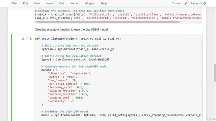Click the "learning_rate" parameter key
This screenshot has height=121, width=216.
(60, 87)
